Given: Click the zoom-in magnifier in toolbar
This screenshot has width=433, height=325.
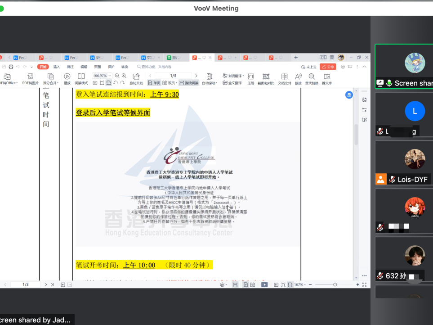Looking at the screenshot, I should 124,76.
